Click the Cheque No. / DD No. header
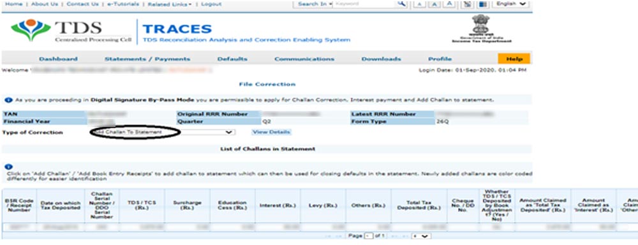The width and height of the screenshot is (638, 245). 463,205
